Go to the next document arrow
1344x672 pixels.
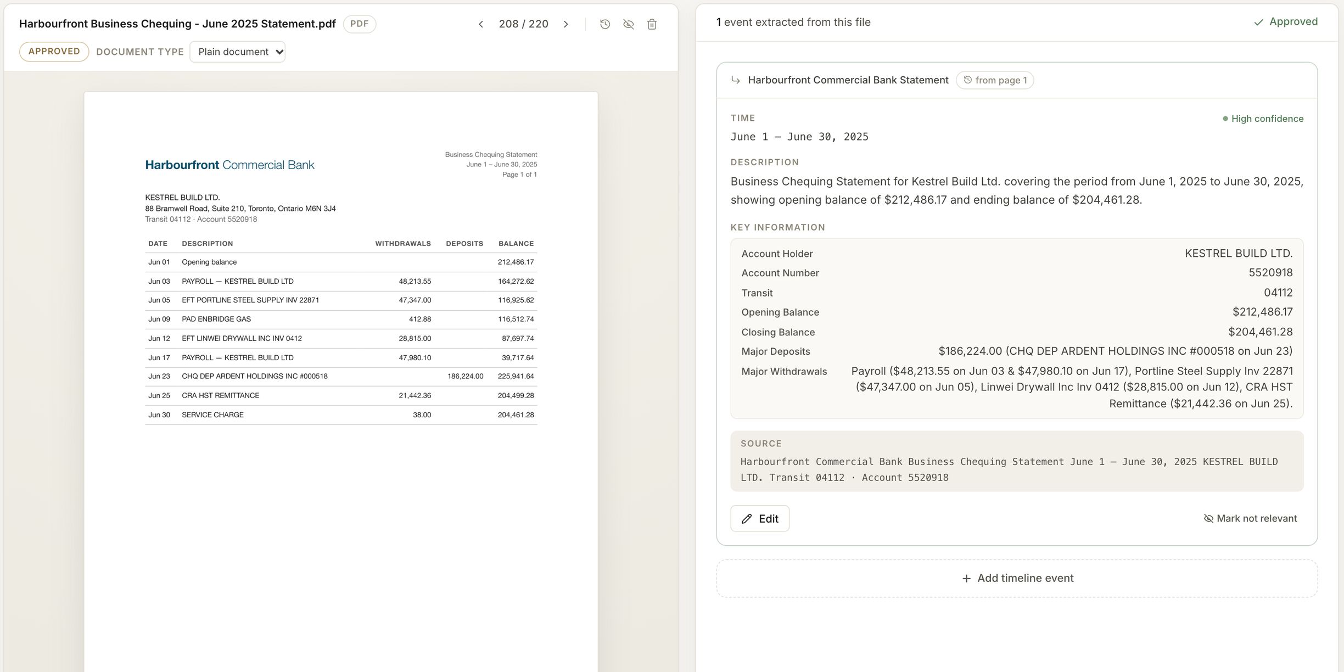566,24
